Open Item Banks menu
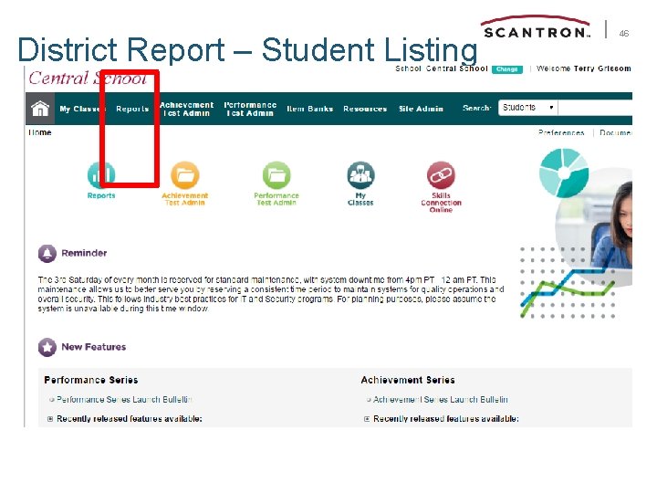This screenshot has width=657, height=493. click(310, 109)
